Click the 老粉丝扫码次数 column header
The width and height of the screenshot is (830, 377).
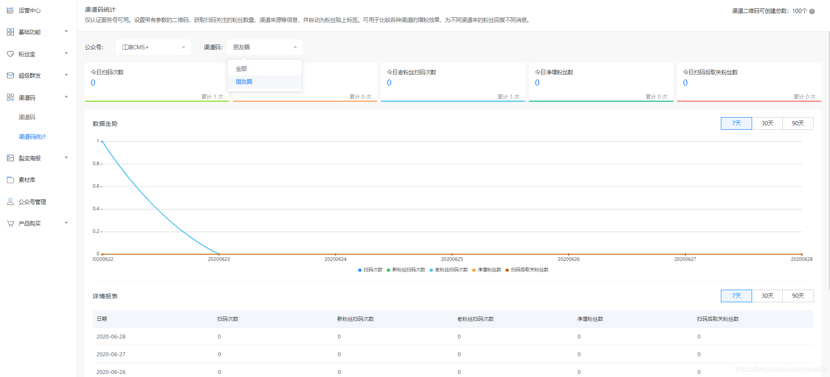[475, 319]
